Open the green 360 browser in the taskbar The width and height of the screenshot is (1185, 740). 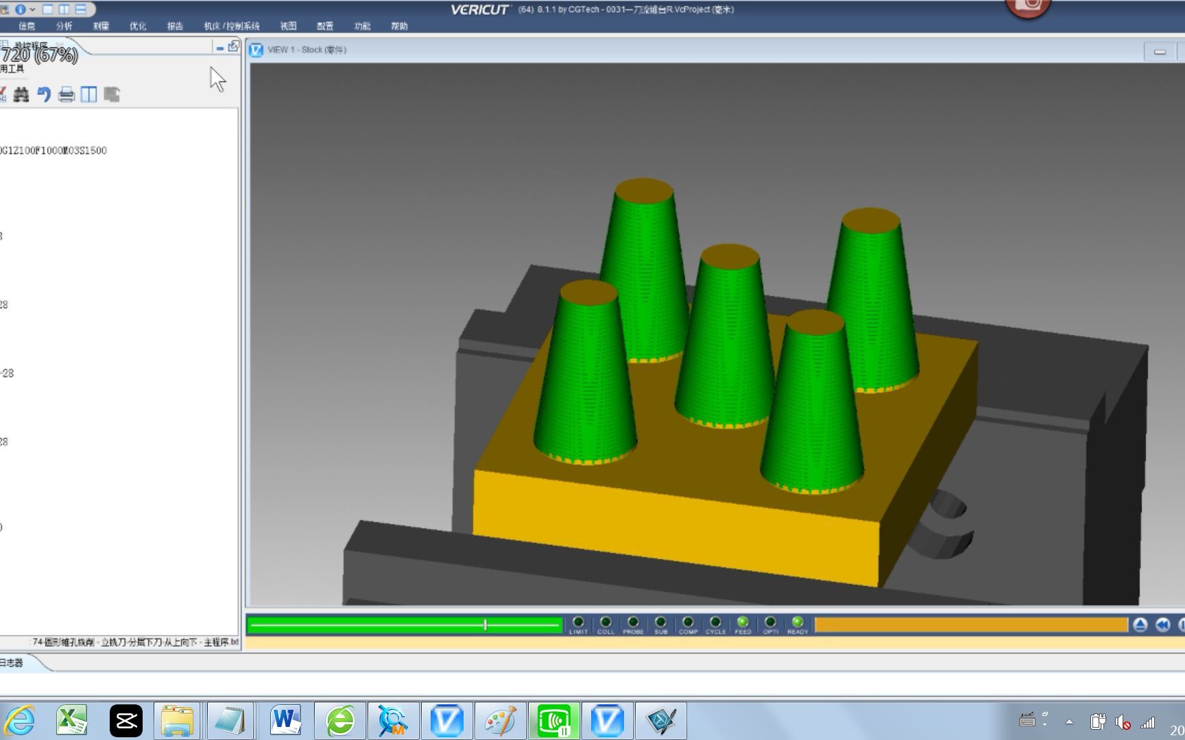pyautogui.click(x=340, y=721)
